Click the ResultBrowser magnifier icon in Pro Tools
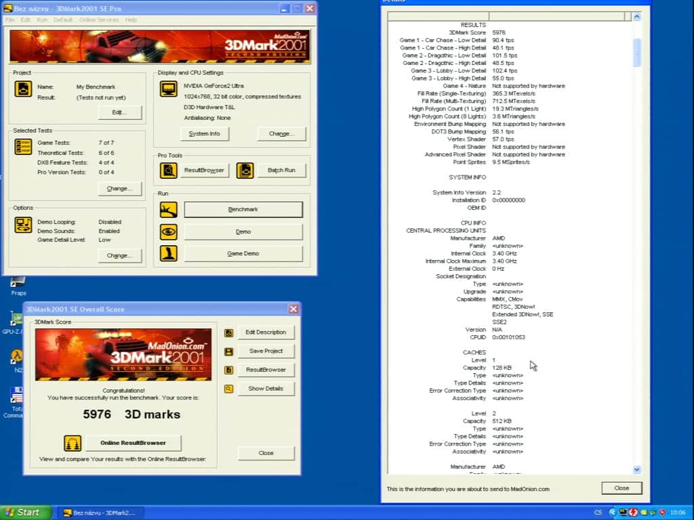The width and height of the screenshot is (694, 520). coord(168,170)
